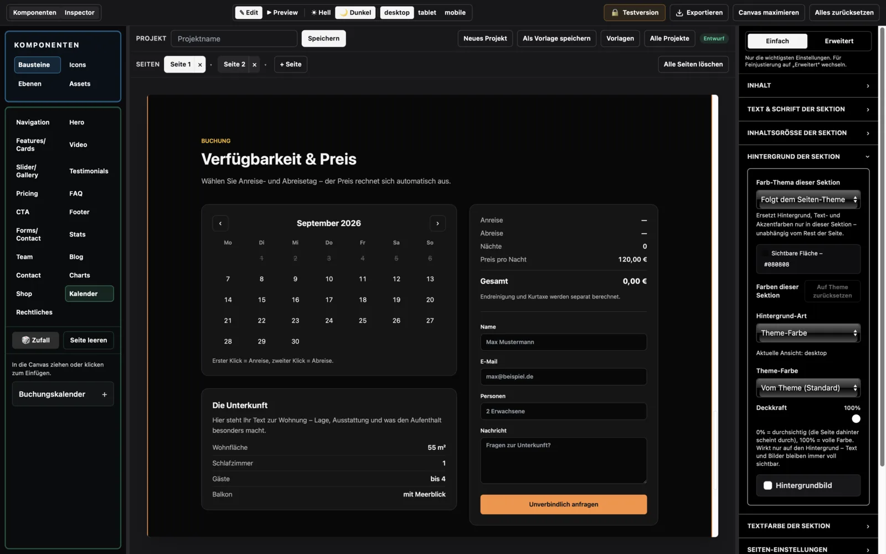Collapse HINTERGRUND DER SEKTION
The height and width of the screenshot is (554, 886).
(x=808, y=157)
